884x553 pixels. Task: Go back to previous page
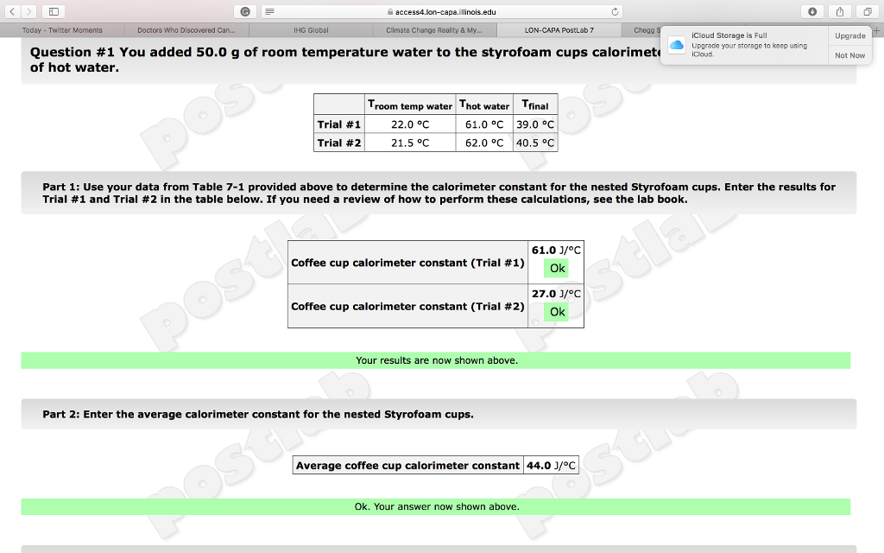click(x=10, y=12)
